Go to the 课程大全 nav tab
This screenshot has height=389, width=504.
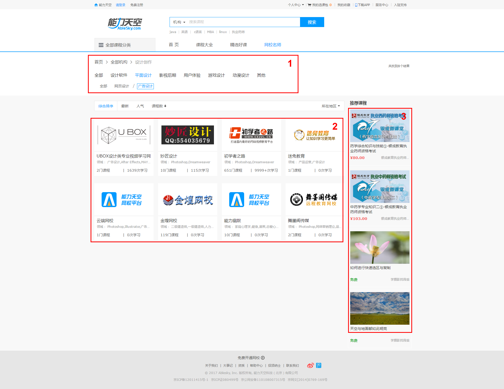point(204,45)
